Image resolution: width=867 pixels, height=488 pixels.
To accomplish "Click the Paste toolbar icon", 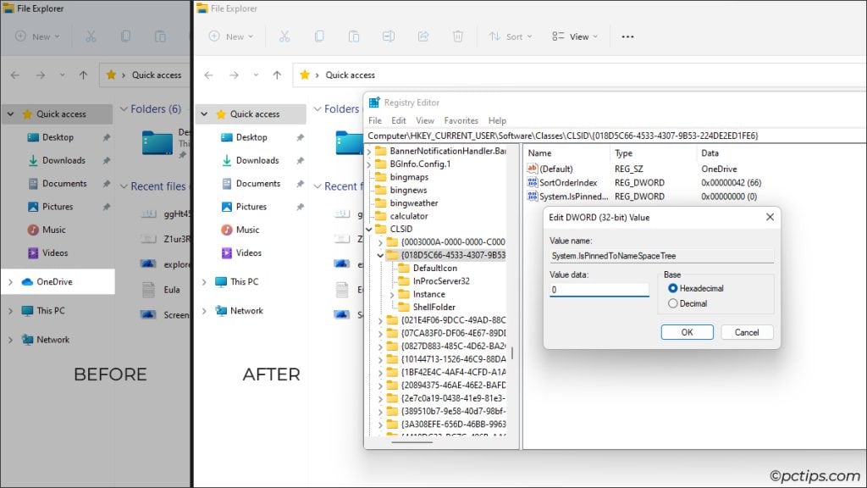I will click(354, 36).
